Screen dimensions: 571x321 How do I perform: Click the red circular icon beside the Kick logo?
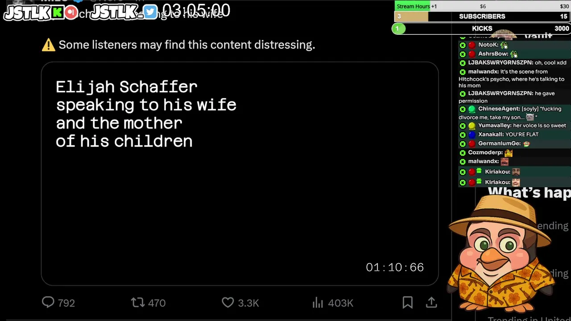click(71, 12)
